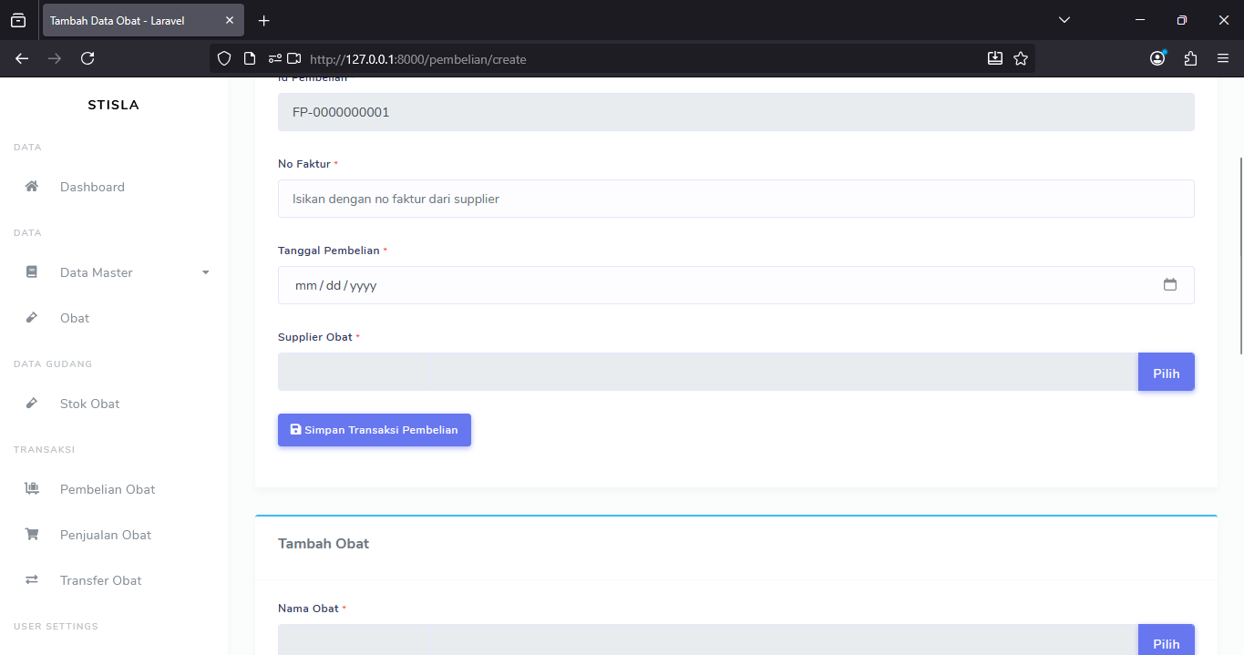1244x655 pixels.
Task: Click Pilih button for Supplier Obat
Action: tap(1166, 373)
